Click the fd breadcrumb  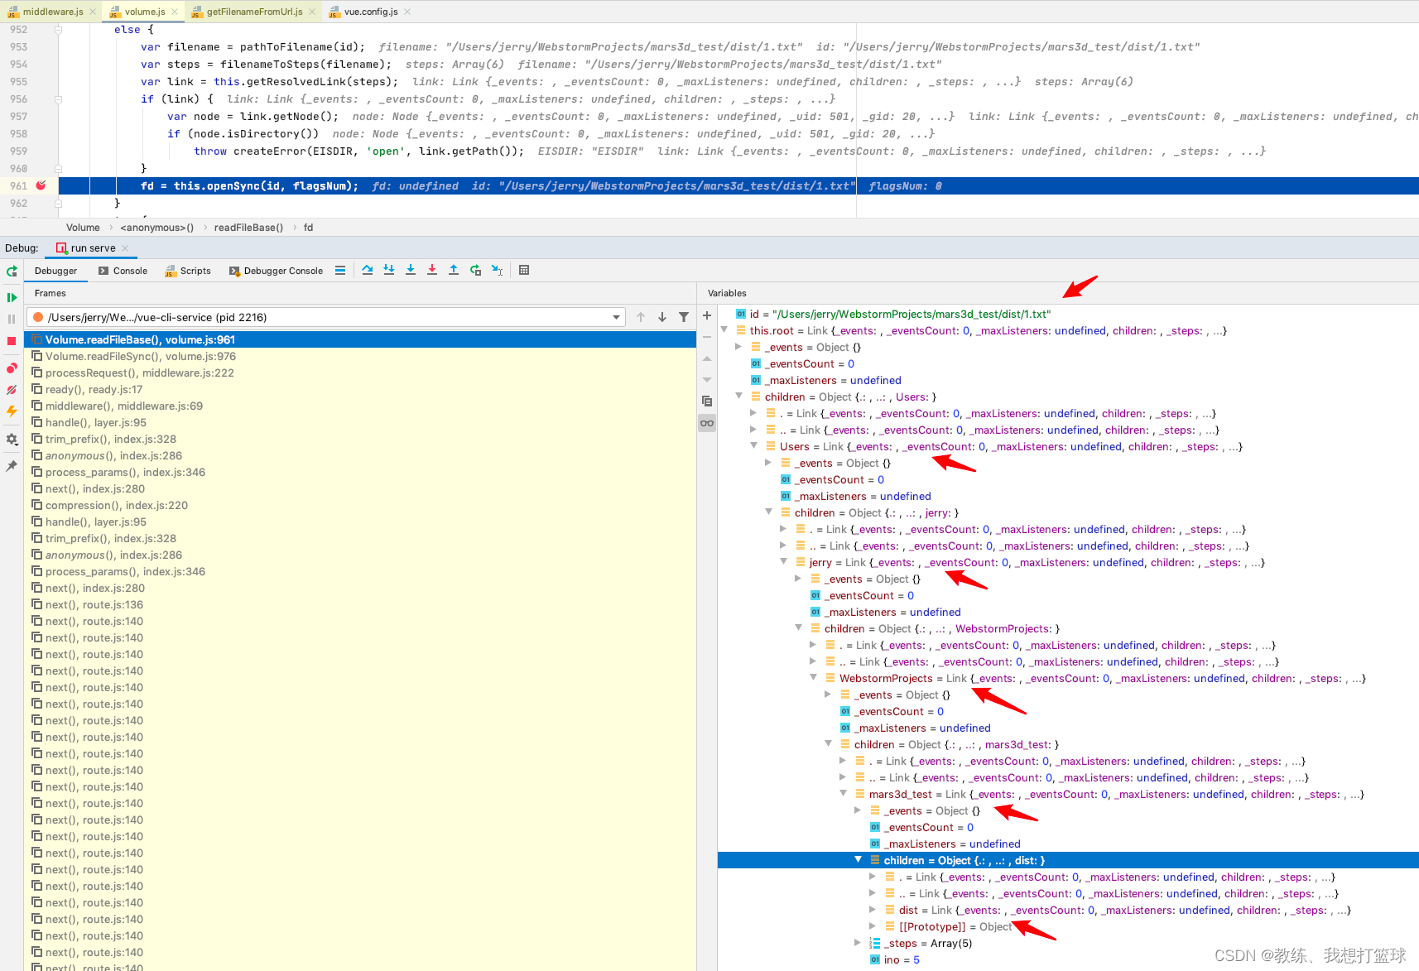(308, 228)
